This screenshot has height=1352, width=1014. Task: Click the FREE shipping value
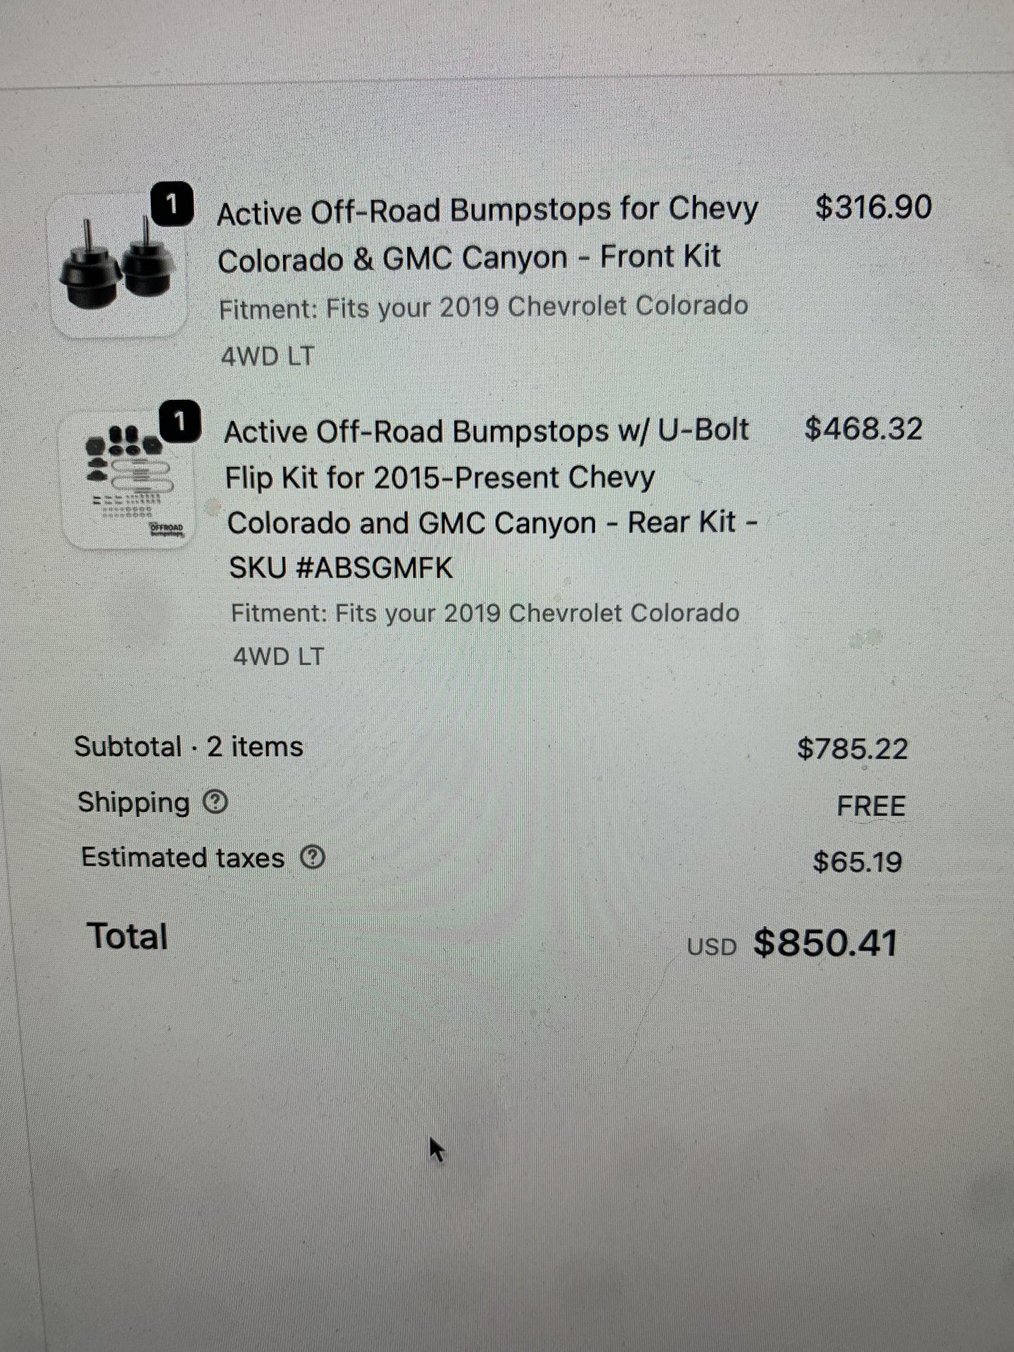point(871,806)
